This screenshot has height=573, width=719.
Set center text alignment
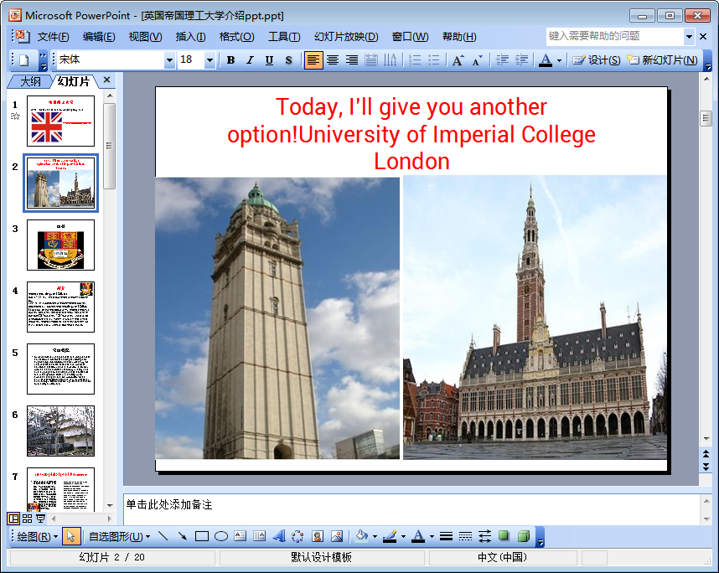tap(333, 60)
